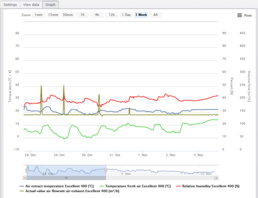This screenshot has width=258, height=198.
Task: Toggle Air extract temperature legend series
Action: pos(57,186)
